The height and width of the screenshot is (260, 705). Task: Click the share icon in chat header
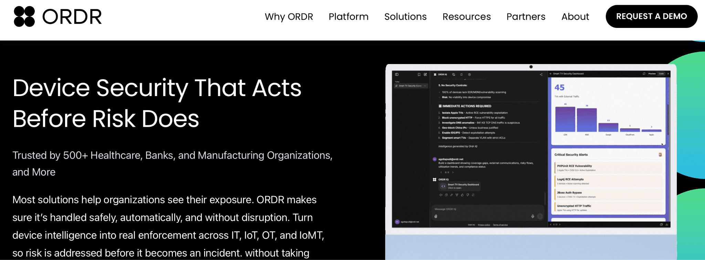coord(541,74)
